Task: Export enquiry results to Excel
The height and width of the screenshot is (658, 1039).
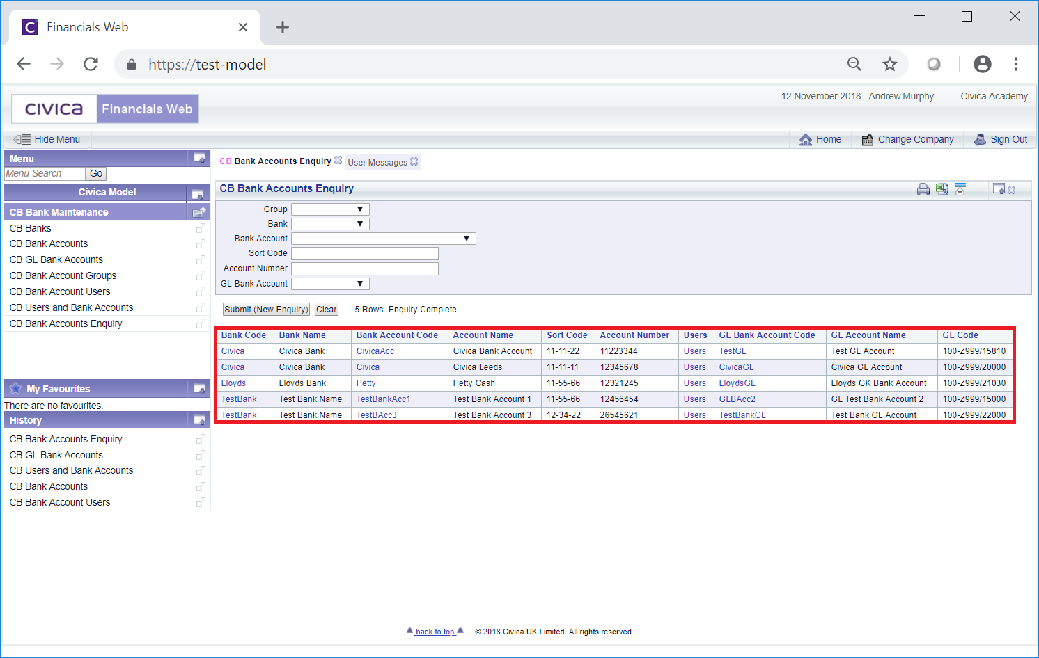Action: tap(942, 189)
